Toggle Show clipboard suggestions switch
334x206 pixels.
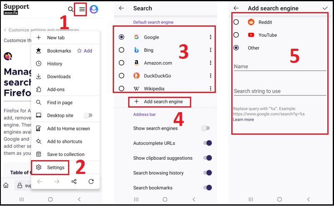[207, 158]
